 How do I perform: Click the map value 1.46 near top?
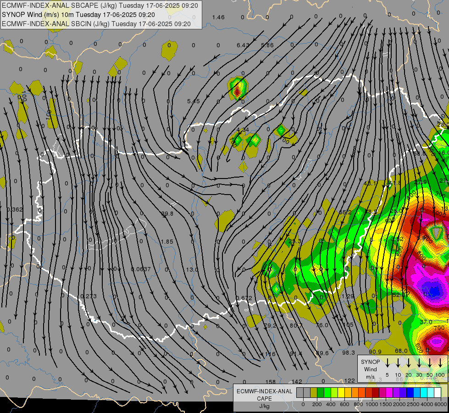[x=218, y=17]
